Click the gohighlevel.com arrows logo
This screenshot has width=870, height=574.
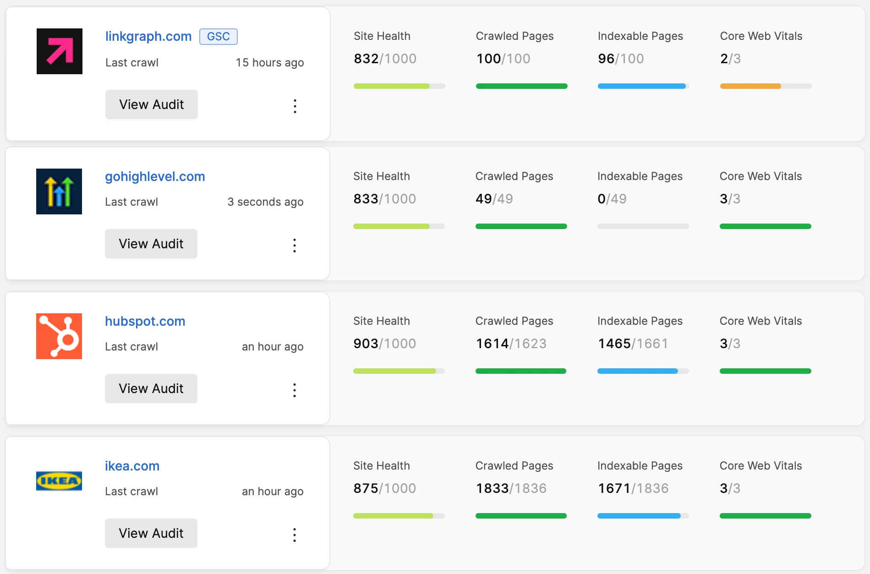(x=59, y=191)
